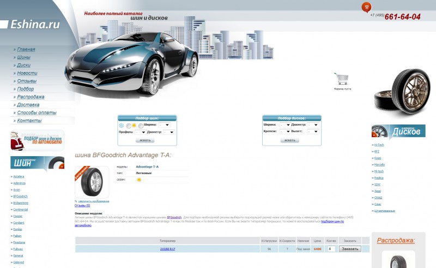This screenshot has height=268, width=436.
Task: Open the Диски menu item
Action: point(23,65)
